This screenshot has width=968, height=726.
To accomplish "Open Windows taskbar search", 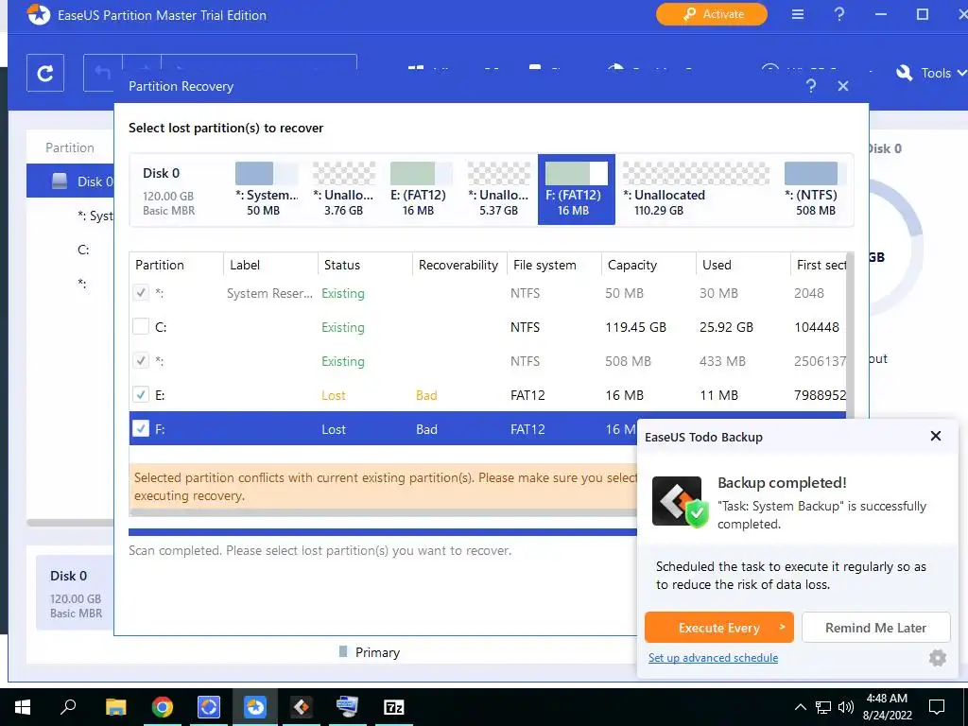I will tap(68, 707).
